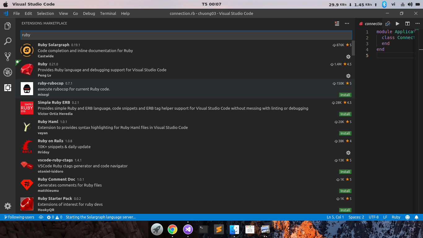Open the Selection menu

46,13
